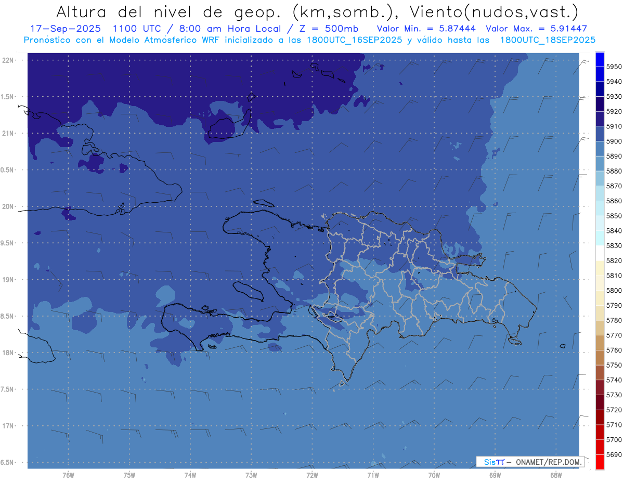Click the 5890 legend value
The width and height of the screenshot is (624, 482).
614,156
